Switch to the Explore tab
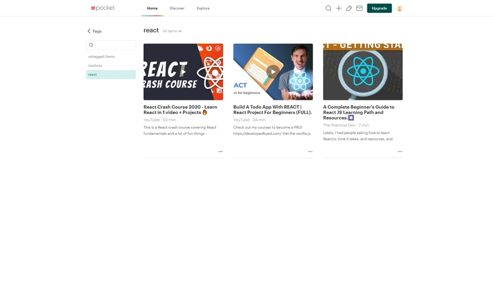 (203, 9)
